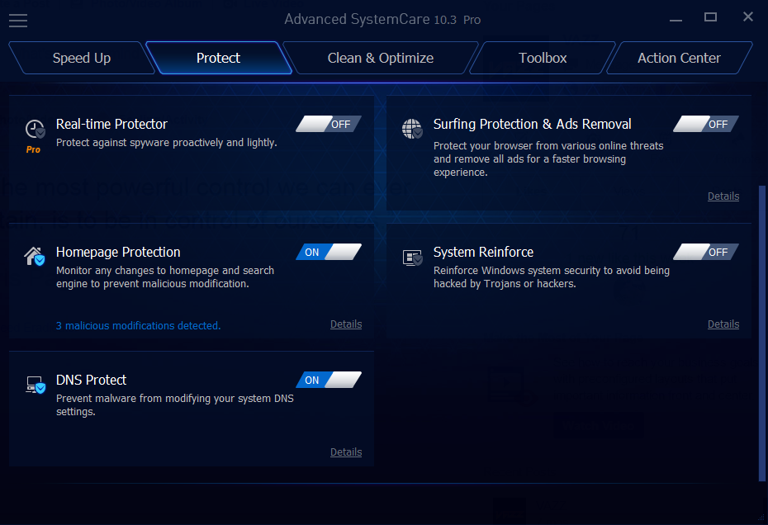The width and height of the screenshot is (768, 525).
Task: Click the DNS Protect heading
Action: click(91, 380)
